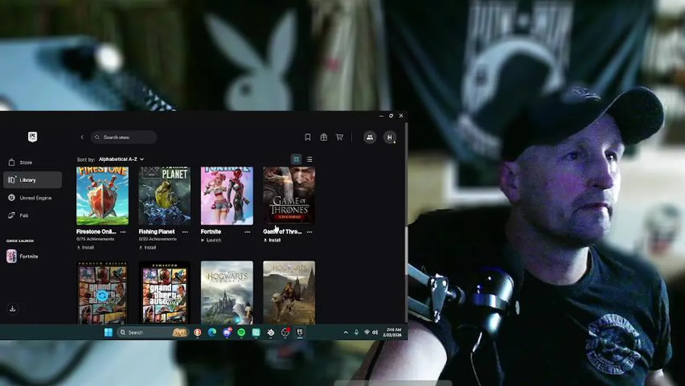The image size is (685, 386).
Task: Install Firestone Online
Action: (x=86, y=247)
